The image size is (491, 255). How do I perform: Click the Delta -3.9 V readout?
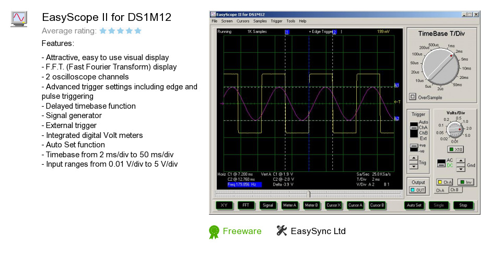click(x=283, y=184)
